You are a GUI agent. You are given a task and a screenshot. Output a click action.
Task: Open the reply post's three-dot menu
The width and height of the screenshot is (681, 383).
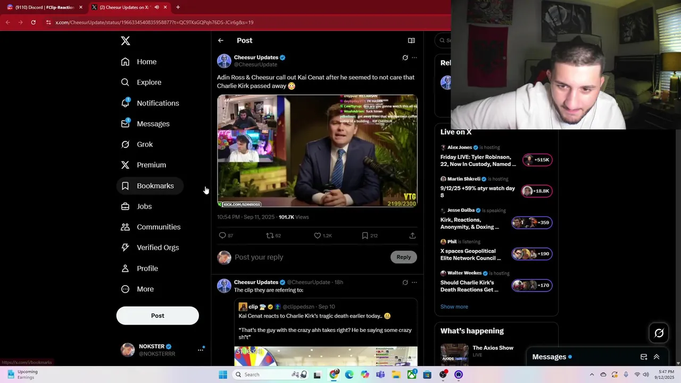[414, 282]
